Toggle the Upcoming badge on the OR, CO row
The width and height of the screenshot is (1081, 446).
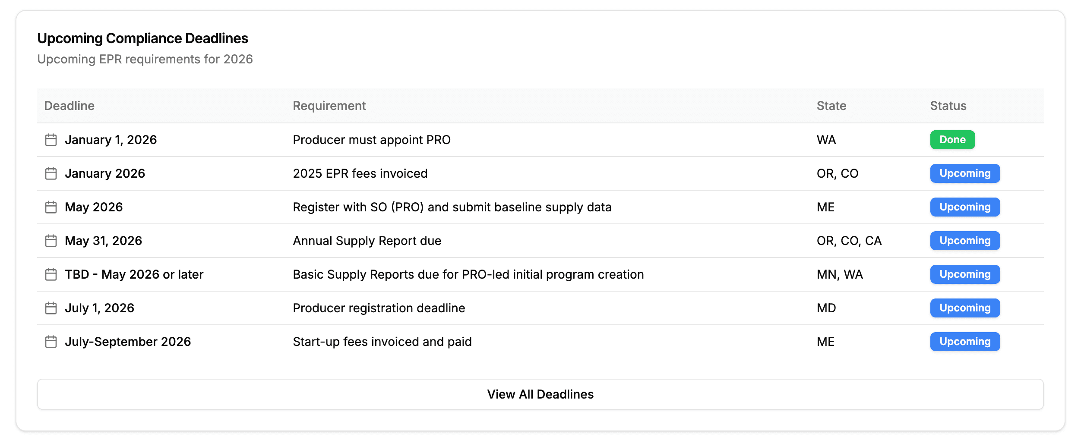pyautogui.click(x=965, y=173)
